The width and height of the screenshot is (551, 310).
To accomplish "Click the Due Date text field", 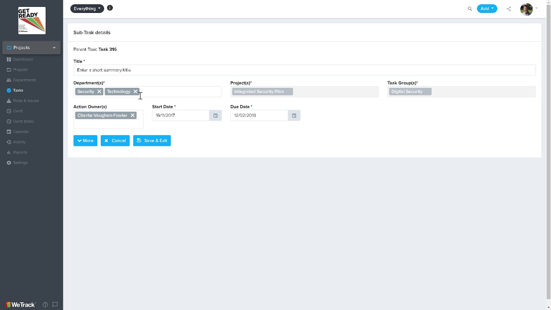I will 259,115.
